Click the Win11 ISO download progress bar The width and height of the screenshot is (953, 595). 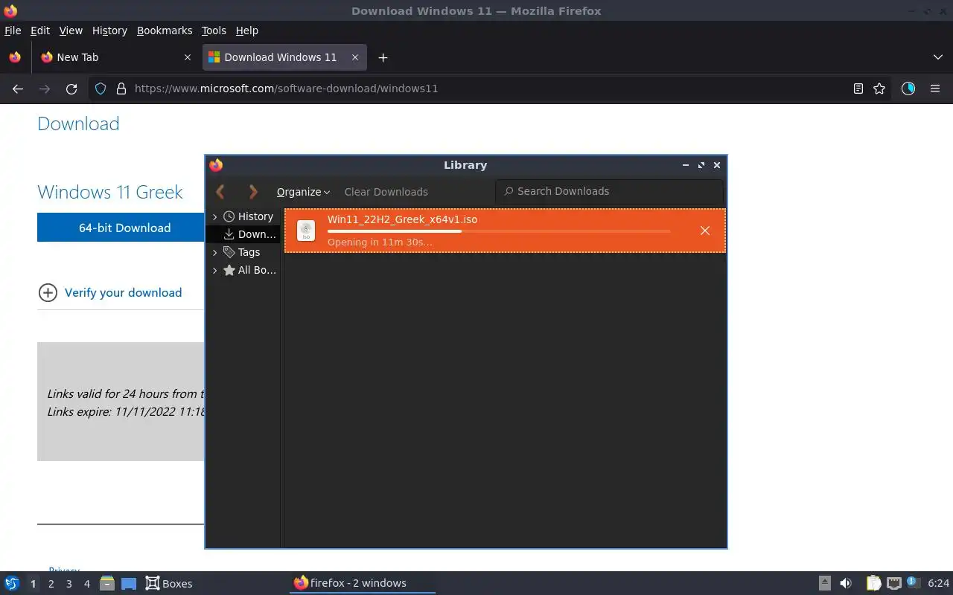click(499, 231)
